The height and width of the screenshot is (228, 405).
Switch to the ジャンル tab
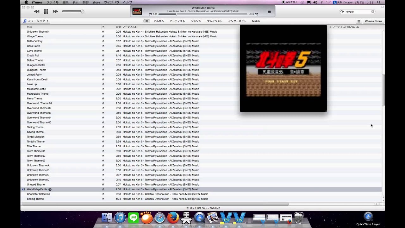tap(196, 21)
